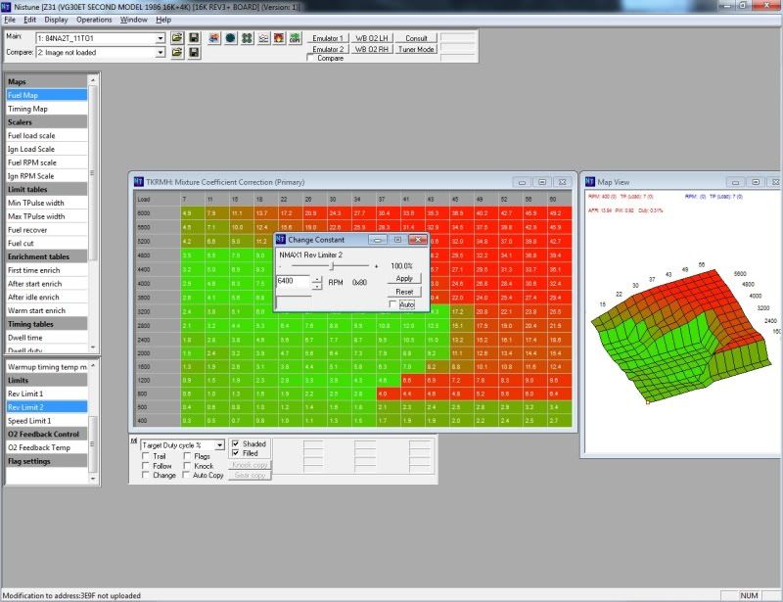Click the Tuner Mode button
783x602 pixels.
pyautogui.click(x=416, y=49)
